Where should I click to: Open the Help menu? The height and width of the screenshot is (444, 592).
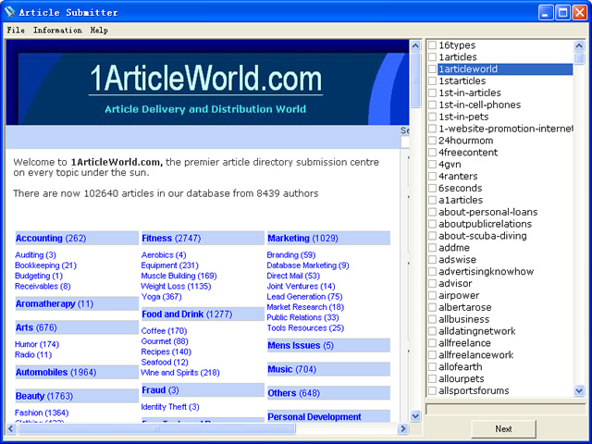click(99, 31)
